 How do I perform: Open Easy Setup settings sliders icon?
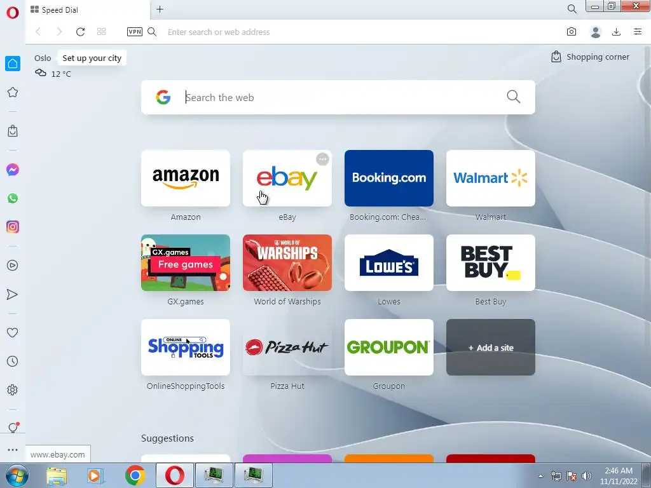click(x=638, y=32)
